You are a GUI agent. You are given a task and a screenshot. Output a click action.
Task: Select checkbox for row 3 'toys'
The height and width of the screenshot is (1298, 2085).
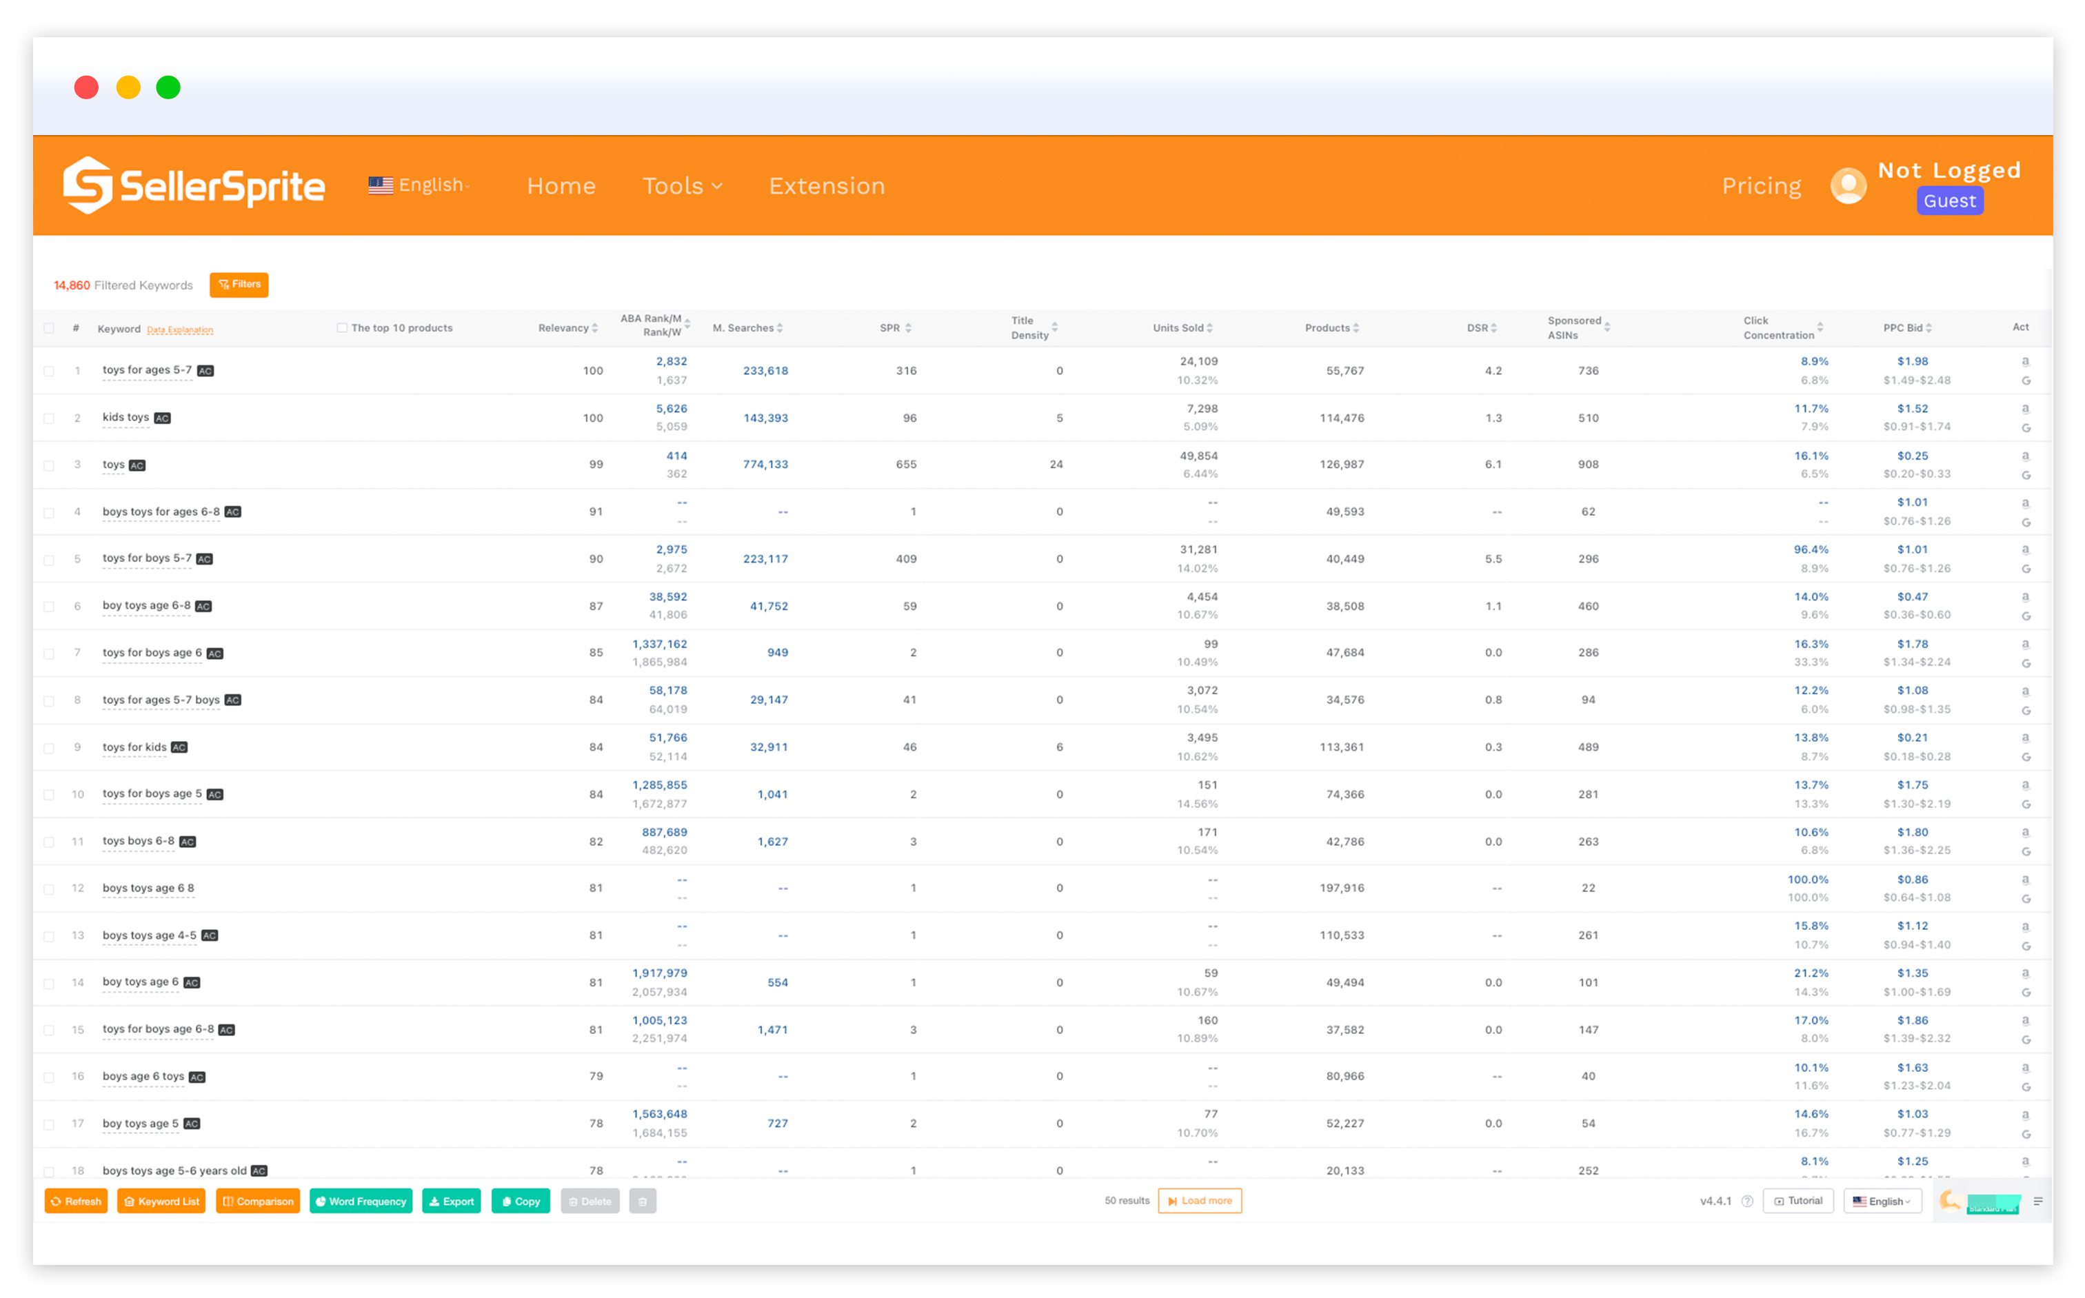click(x=49, y=465)
